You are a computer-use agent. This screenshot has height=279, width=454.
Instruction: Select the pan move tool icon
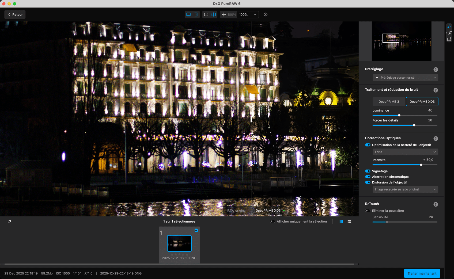point(224,14)
